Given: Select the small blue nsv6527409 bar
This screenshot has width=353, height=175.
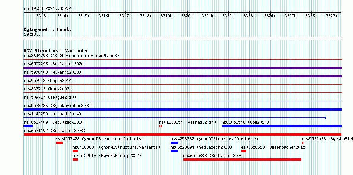Looking at the screenshot, I should pyautogui.click(x=28, y=126).
